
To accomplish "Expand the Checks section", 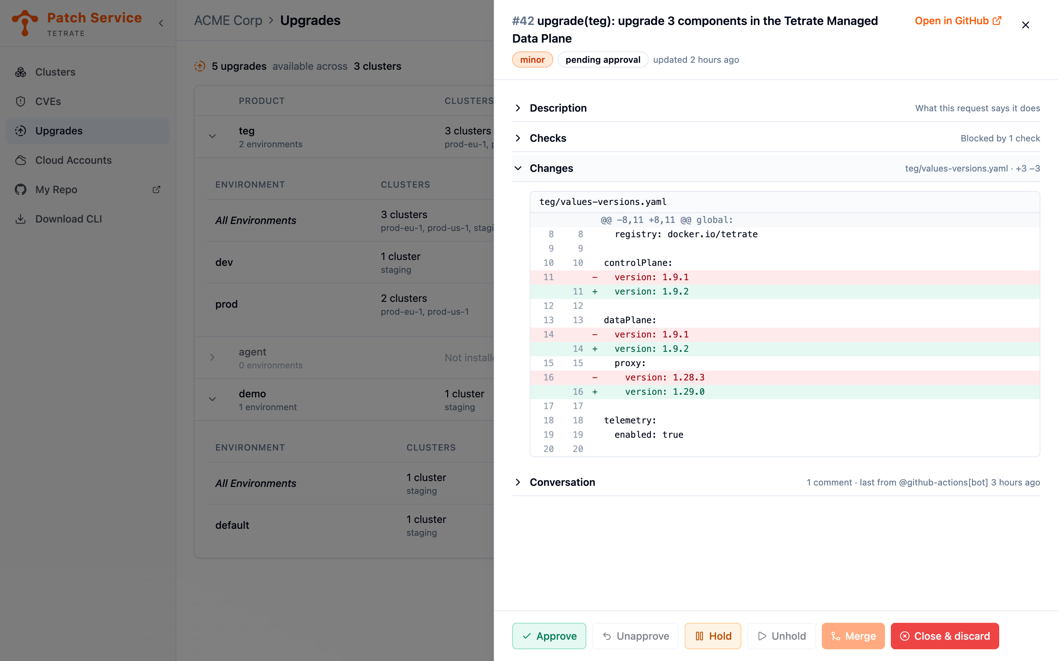I will coord(776,138).
